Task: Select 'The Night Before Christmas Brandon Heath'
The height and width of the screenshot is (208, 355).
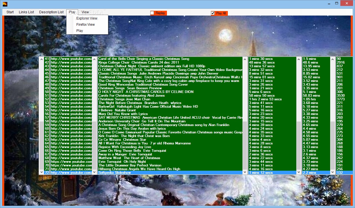Action: tap(170, 103)
